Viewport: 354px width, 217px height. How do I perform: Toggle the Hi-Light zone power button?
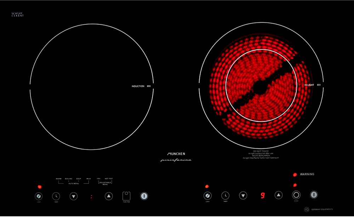tap(314, 195)
